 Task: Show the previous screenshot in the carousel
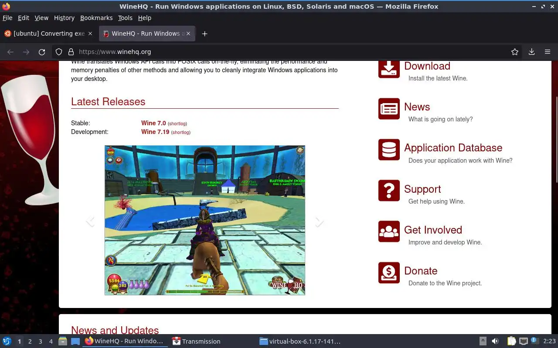coord(90,221)
